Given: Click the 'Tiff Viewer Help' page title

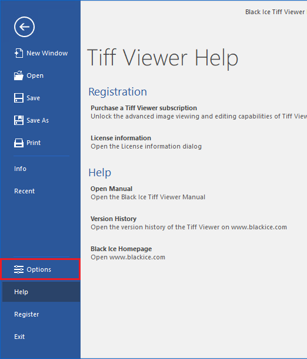Looking at the screenshot, I should (x=163, y=58).
